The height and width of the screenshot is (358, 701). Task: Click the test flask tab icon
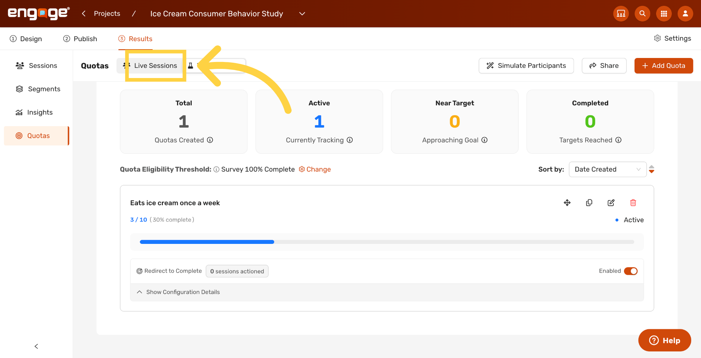[x=191, y=66]
